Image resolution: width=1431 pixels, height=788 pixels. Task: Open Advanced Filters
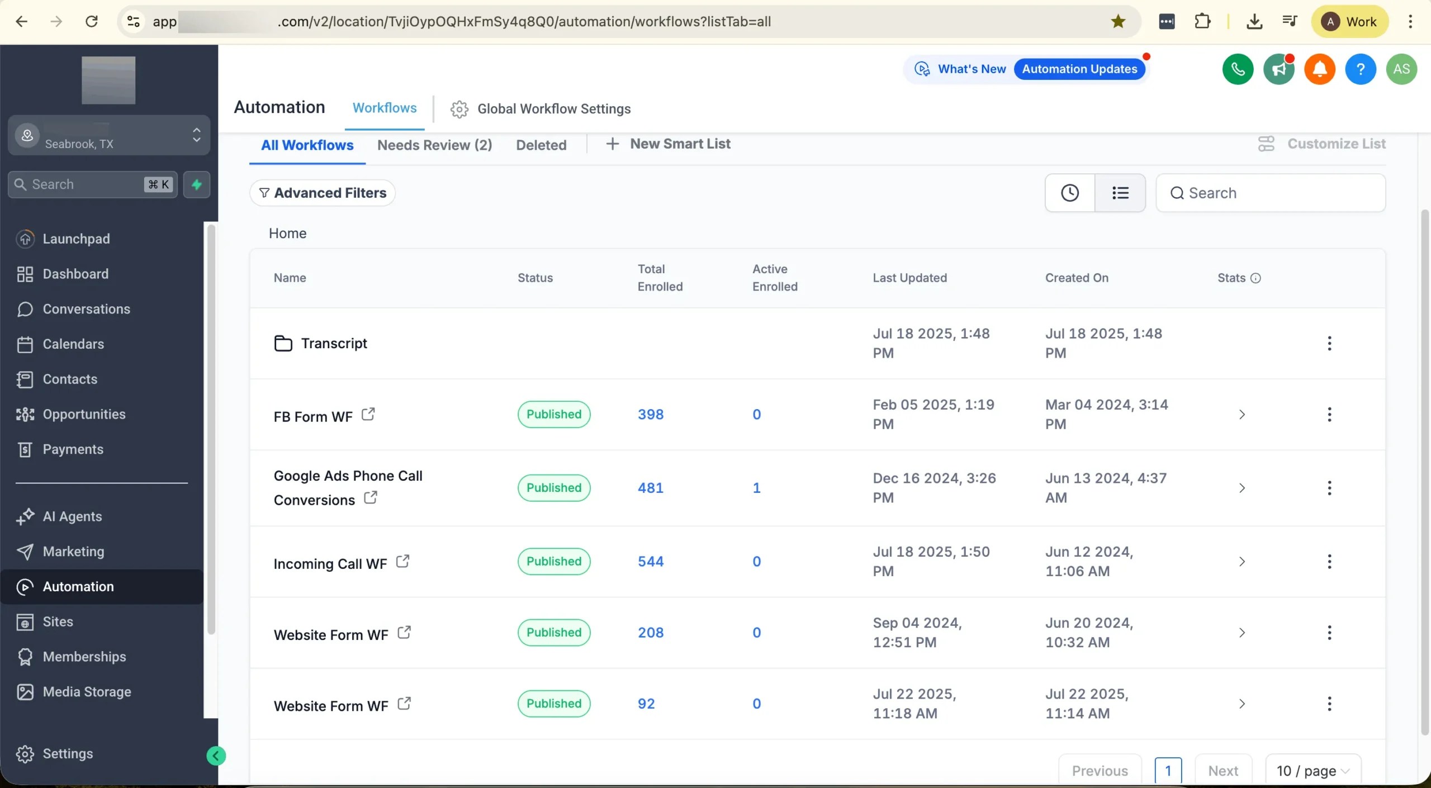pyautogui.click(x=322, y=192)
